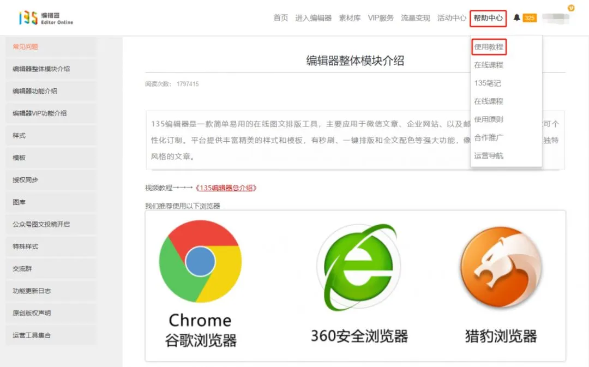
Task: Click the orange 325 notification badge
Action: (x=530, y=17)
